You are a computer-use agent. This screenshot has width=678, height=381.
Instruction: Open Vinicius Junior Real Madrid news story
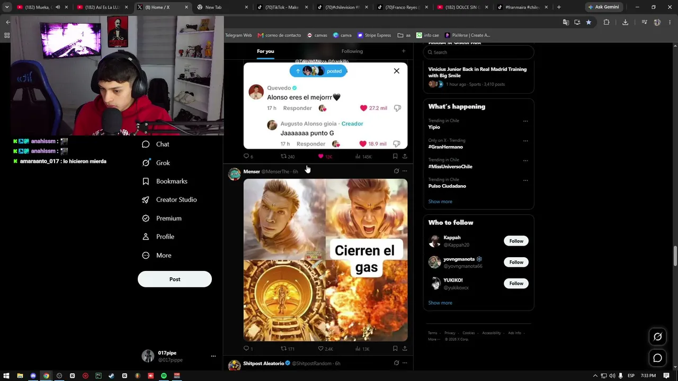click(477, 76)
